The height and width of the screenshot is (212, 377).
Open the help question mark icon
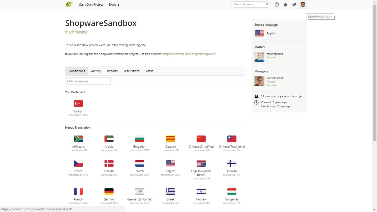coord(277,4)
